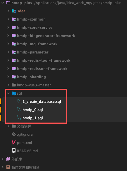Click the sql folder icon
This screenshot has width=127, height=171.
point(14,93)
